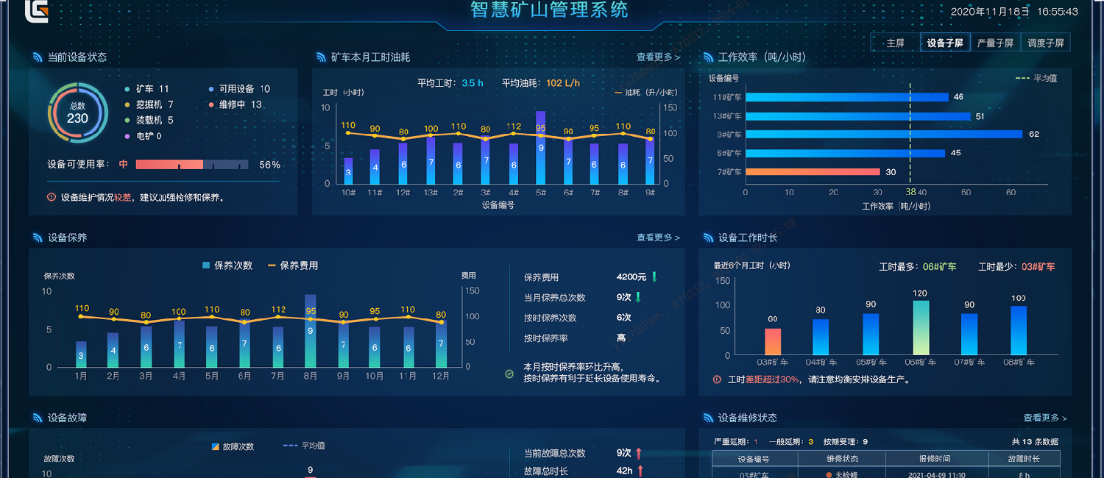Click the warning icon before 设备维护情况较差 message
Viewport: 1104px width, 478px height.
click(x=51, y=196)
